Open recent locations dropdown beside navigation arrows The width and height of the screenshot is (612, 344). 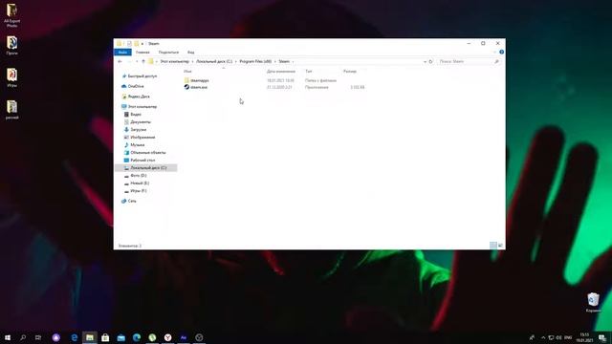pyautogui.click(x=137, y=61)
